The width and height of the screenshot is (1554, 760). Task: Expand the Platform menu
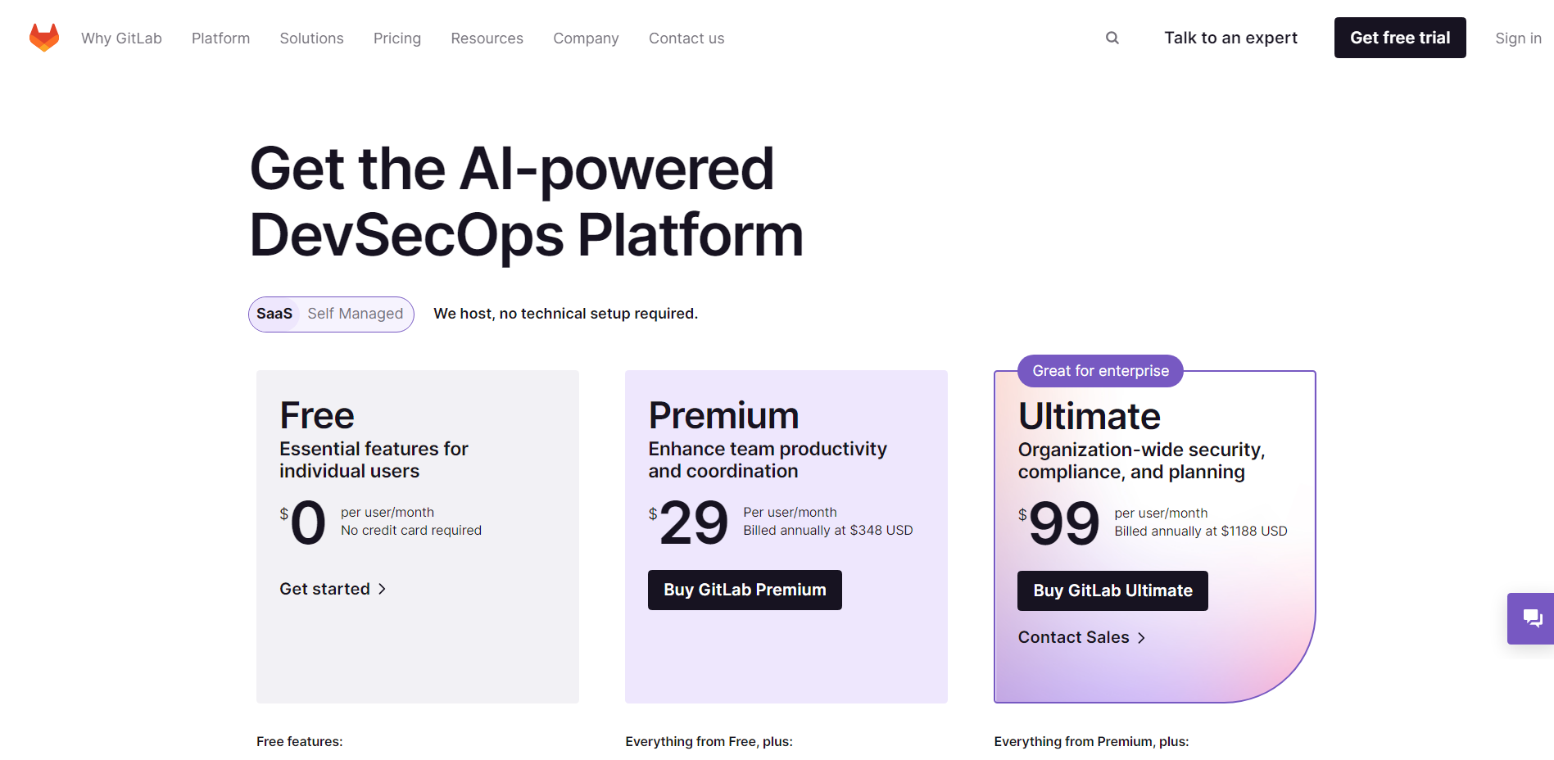[x=220, y=38]
